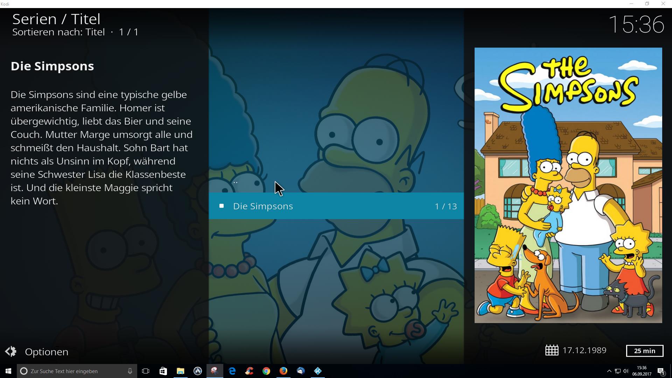The height and width of the screenshot is (378, 672).
Task: Click the Serien / Titel heading
Action: (56, 19)
